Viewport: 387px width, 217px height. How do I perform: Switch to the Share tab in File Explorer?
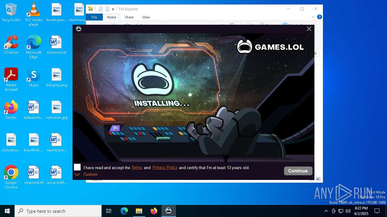[x=129, y=17]
